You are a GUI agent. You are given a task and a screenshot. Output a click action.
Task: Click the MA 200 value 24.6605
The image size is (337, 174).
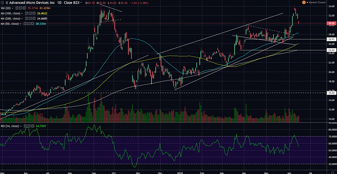(x=42, y=18)
